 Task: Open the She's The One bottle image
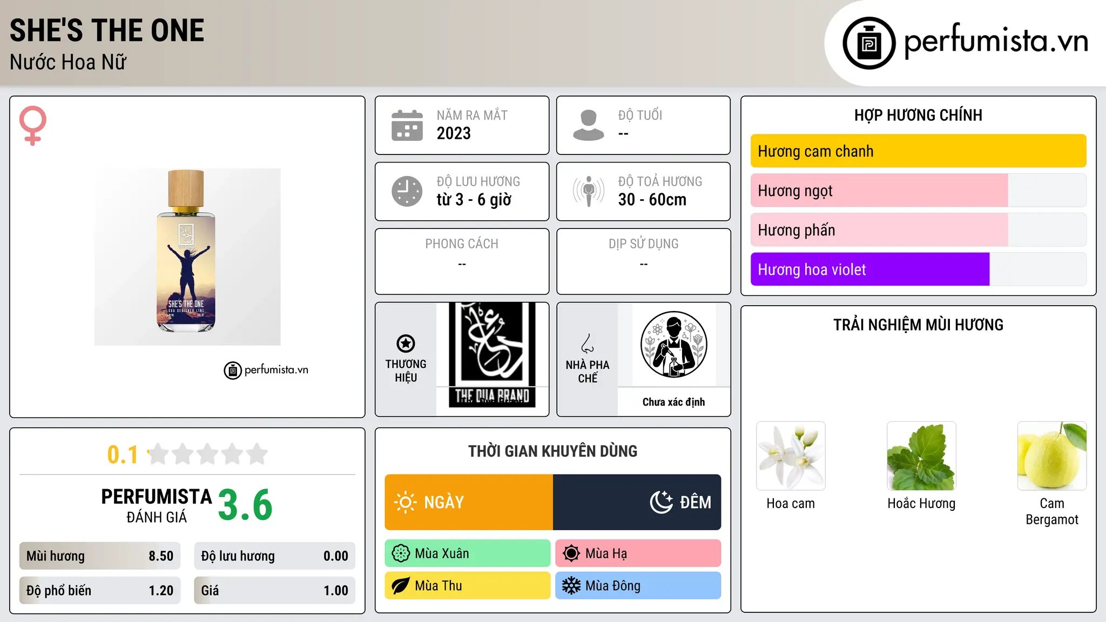(x=187, y=257)
